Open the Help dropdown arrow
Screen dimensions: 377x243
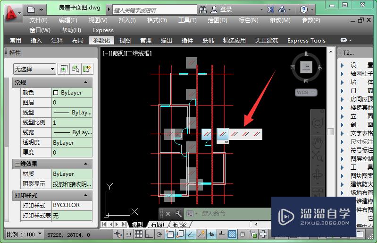click(312, 9)
